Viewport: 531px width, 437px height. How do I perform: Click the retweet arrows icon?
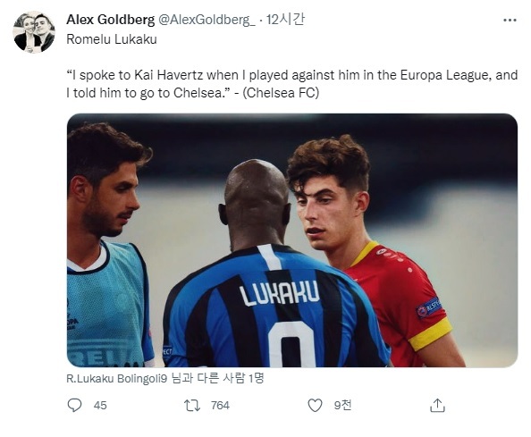(192, 405)
